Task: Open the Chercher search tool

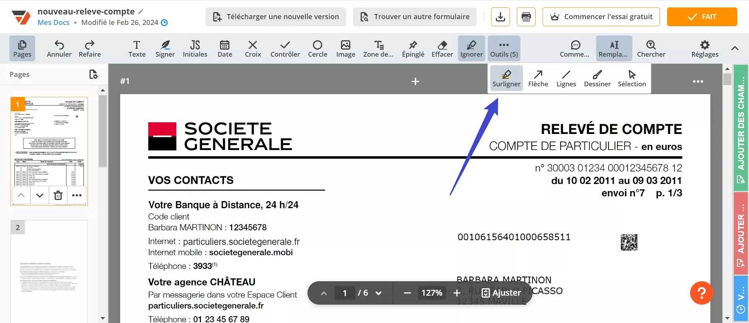Action: pos(651,48)
